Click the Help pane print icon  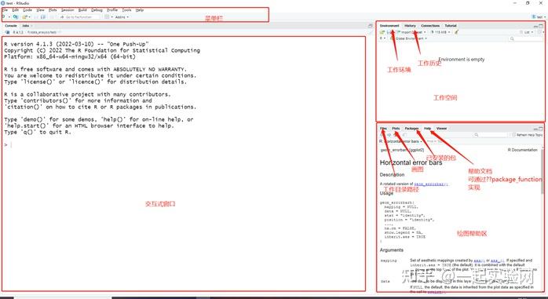(405, 135)
